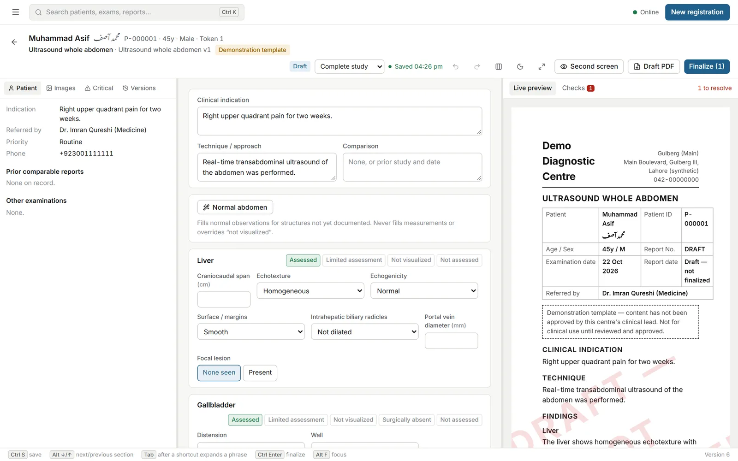Edit the Clinical indication text area
Image resolution: width=738 pixels, height=461 pixels.
[339, 121]
